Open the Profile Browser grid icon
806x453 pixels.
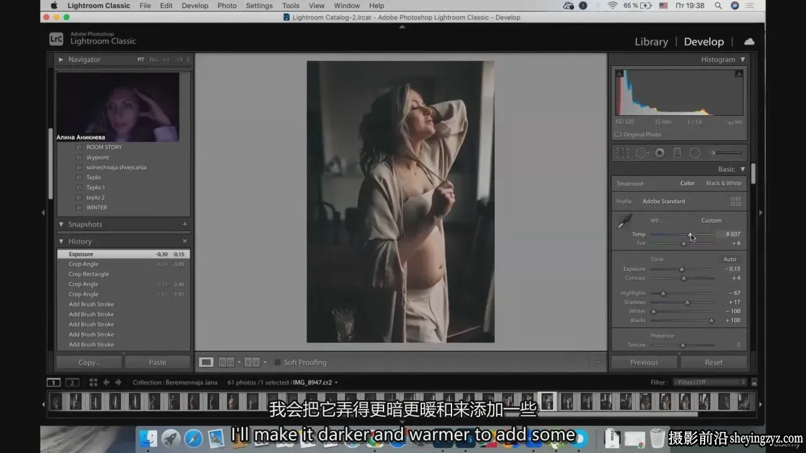tap(735, 201)
